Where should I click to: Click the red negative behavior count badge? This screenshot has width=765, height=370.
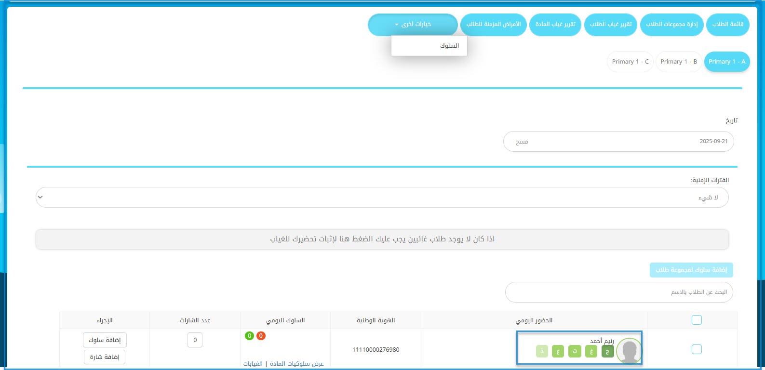261,336
